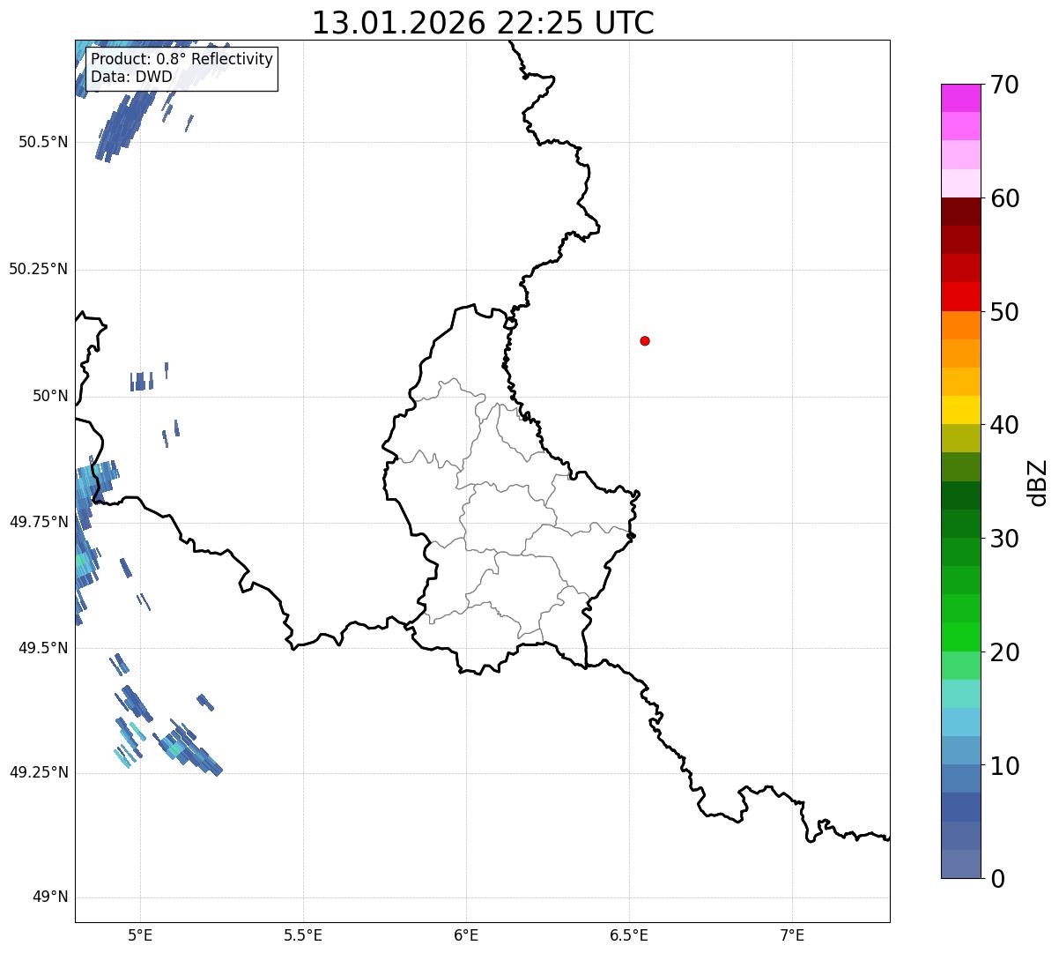Click the latitude label "49.25°N"
This screenshot has width=1059, height=953.
[x=39, y=773]
